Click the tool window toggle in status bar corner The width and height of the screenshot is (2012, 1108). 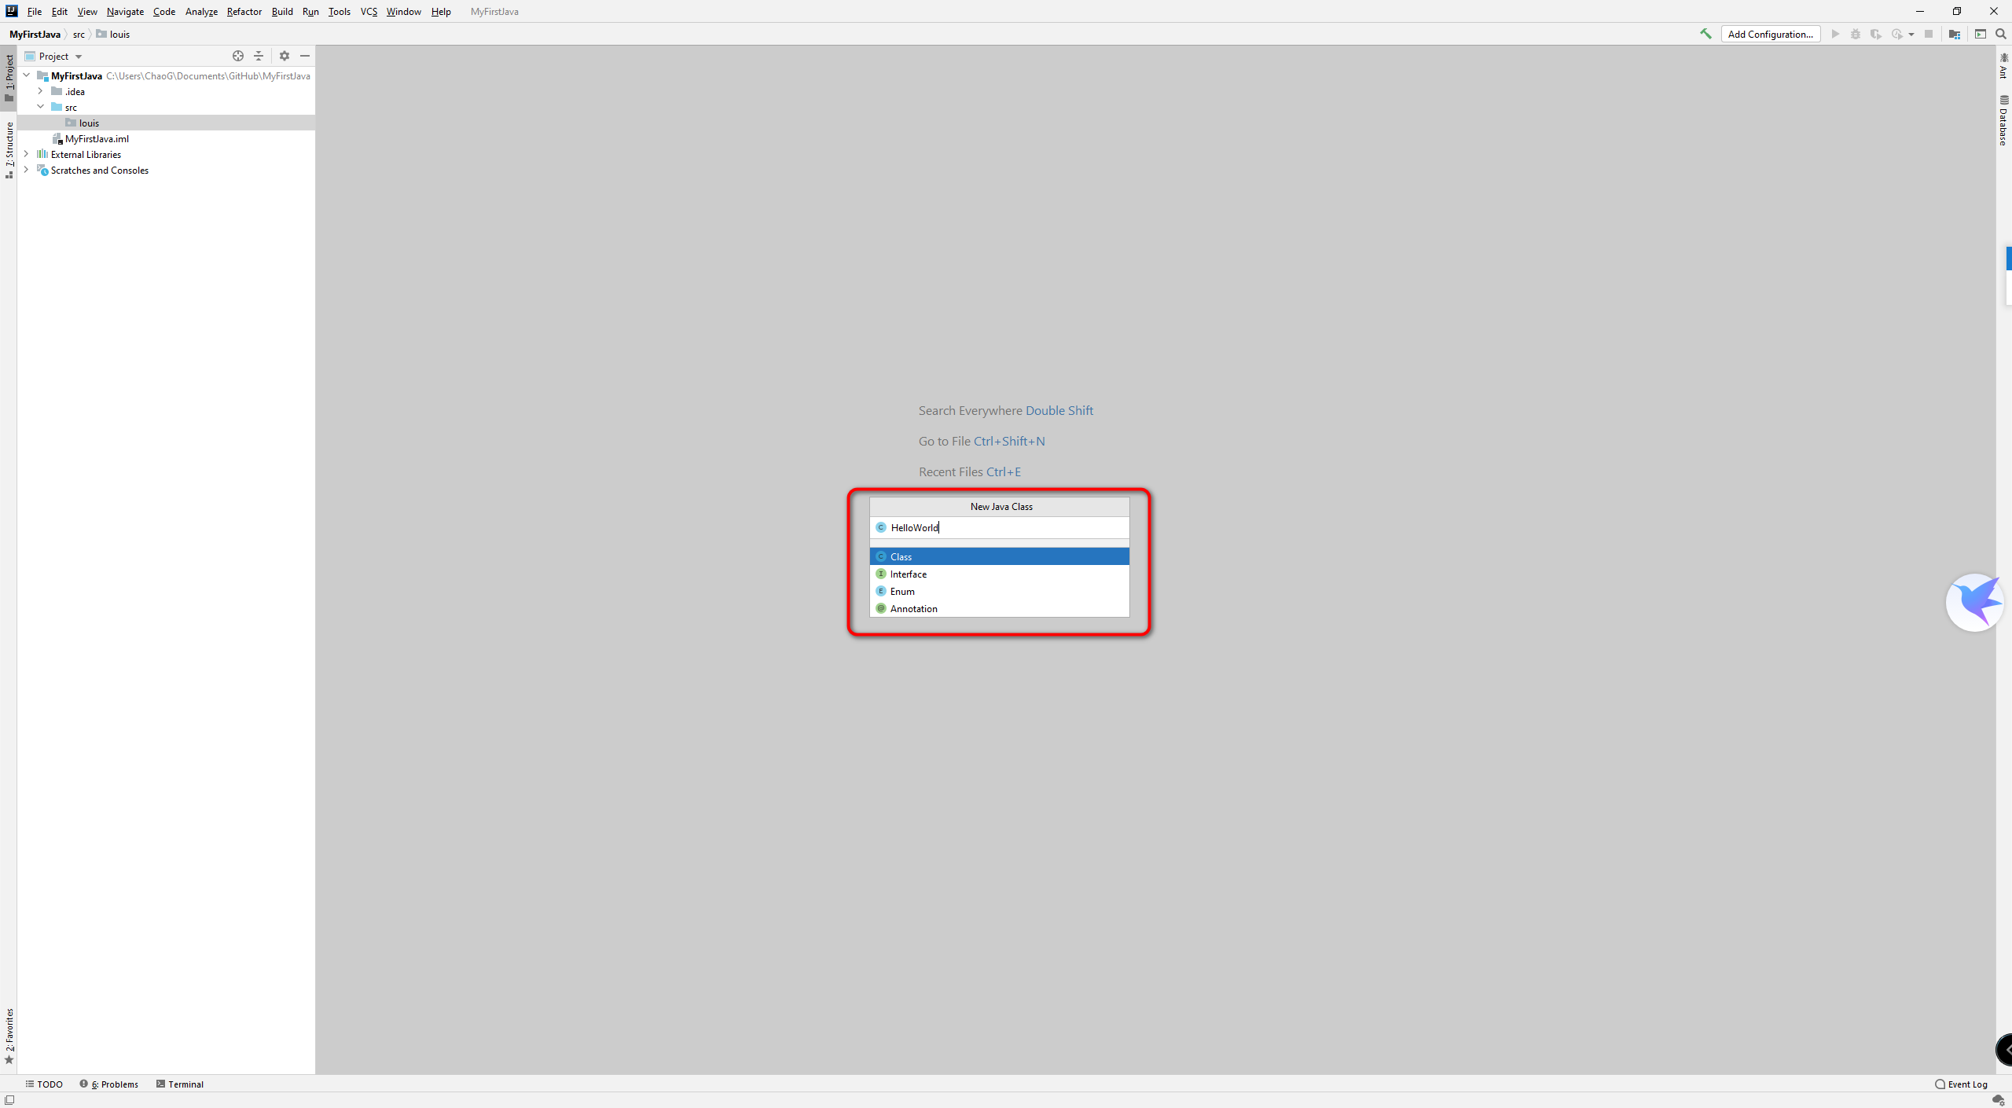tap(9, 1099)
